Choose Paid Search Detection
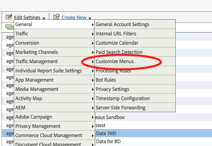 tap(135, 52)
